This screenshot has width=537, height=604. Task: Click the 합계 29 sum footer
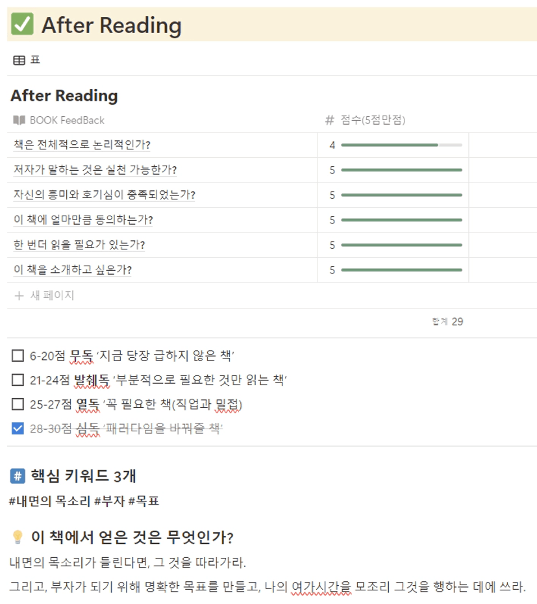(x=447, y=321)
